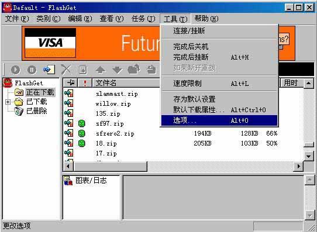Viewport: 317px width, 232px height.
Task: Click the horizontal scrollbar thumb in file list
Action: point(111,167)
